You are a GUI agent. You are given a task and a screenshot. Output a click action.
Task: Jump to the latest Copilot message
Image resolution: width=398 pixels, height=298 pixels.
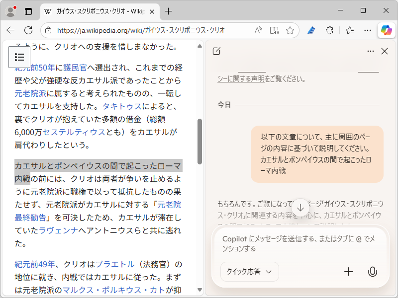tap(300, 207)
